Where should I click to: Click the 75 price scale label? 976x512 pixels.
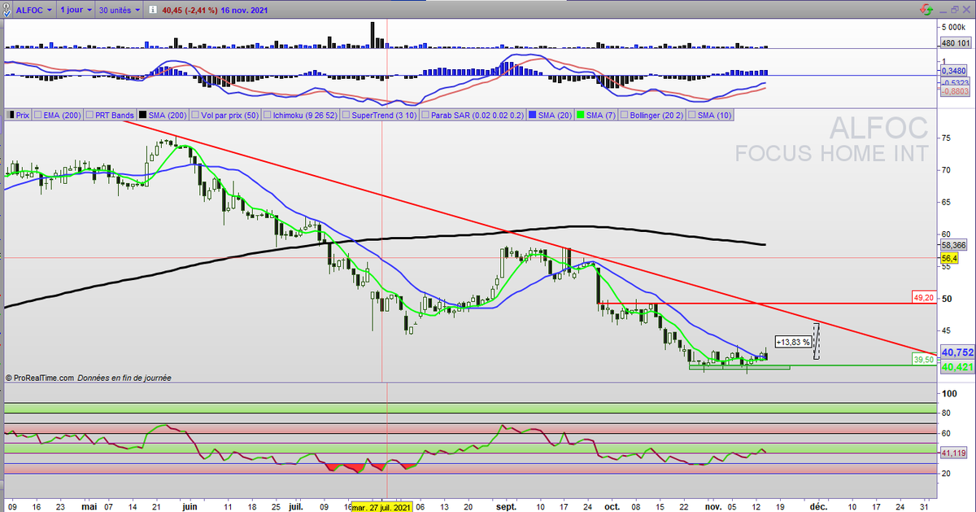tap(946, 138)
